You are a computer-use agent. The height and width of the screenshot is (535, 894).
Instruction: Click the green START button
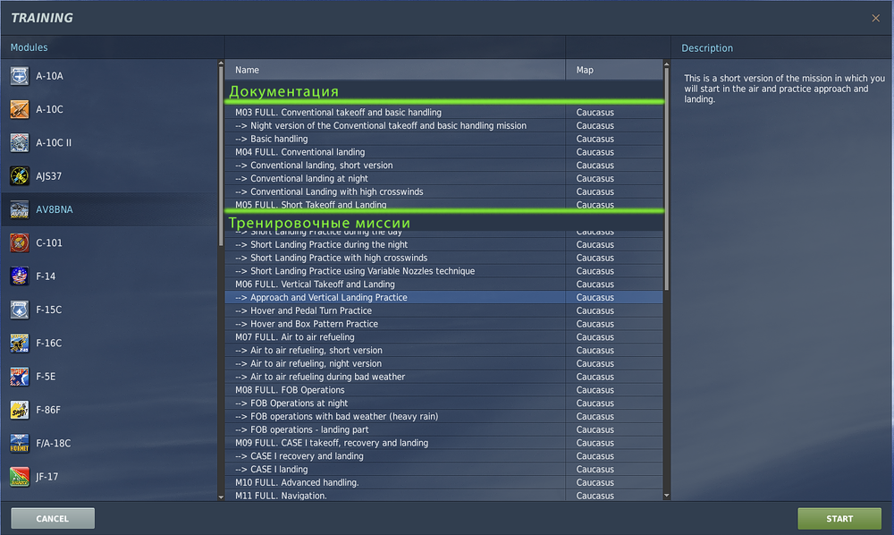839,519
